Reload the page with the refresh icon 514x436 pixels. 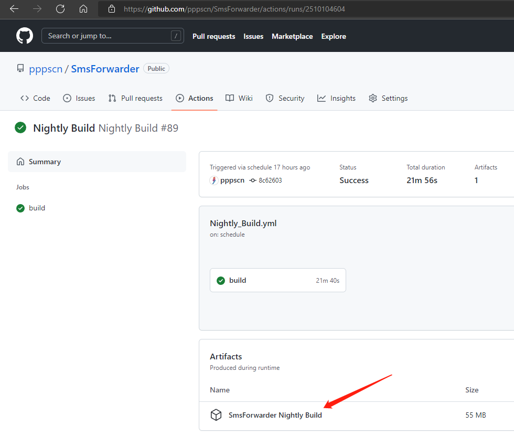coord(60,9)
